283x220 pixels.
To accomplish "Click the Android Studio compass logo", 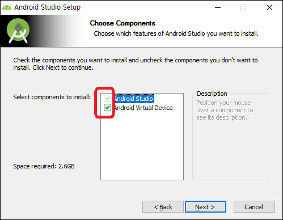I will click(18, 31).
